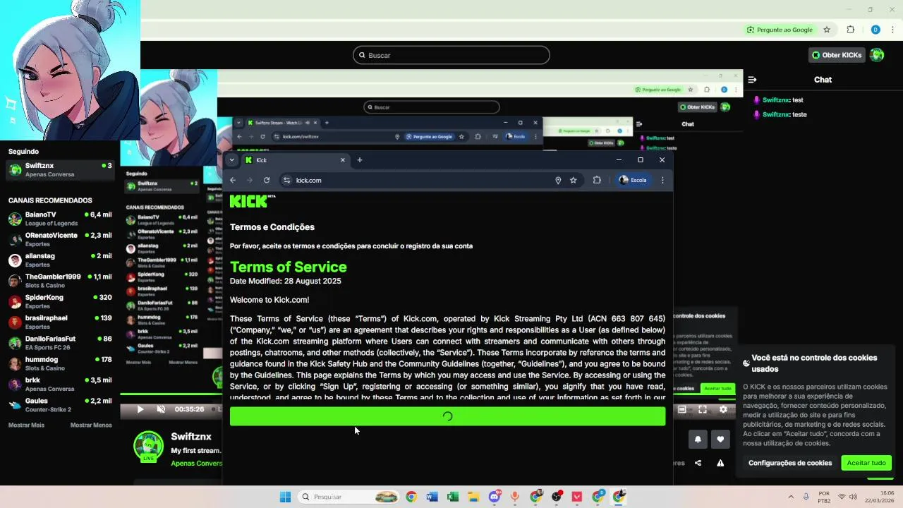Image resolution: width=903 pixels, height=508 pixels.
Task: Click reload icon in the Kick popup window
Action: [x=267, y=180]
